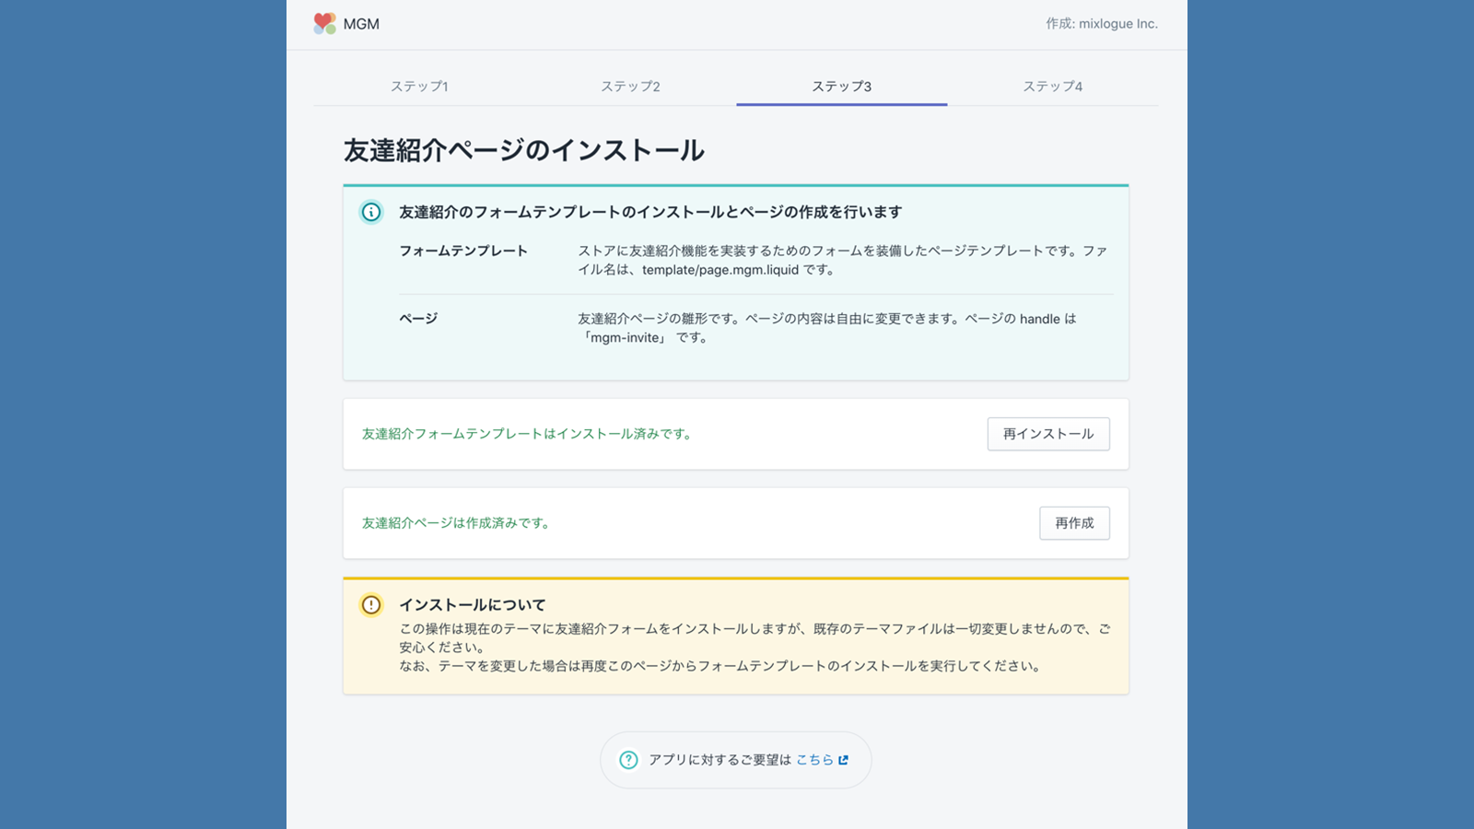Click the 作成: mixlogue Inc. text
Image resolution: width=1474 pixels, height=829 pixels.
pyautogui.click(x=1102, y=24)
